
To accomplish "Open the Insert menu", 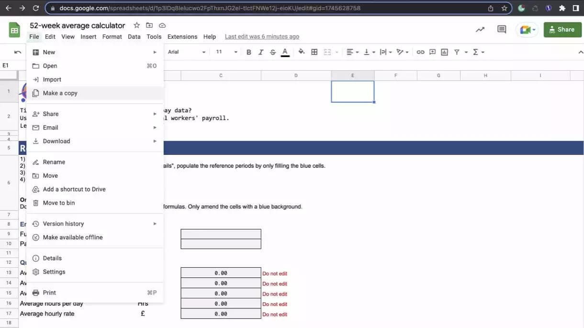I will pos(89,36).
